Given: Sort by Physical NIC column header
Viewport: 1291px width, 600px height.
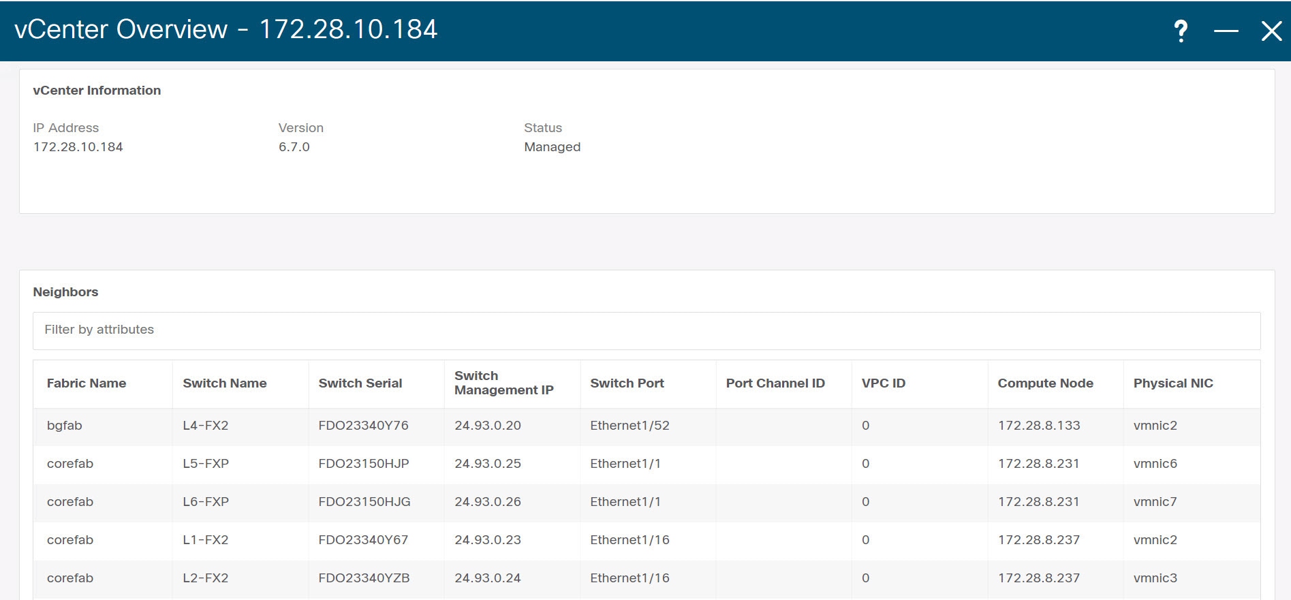Looking at the screenshot, I should tap(1173, 383).
